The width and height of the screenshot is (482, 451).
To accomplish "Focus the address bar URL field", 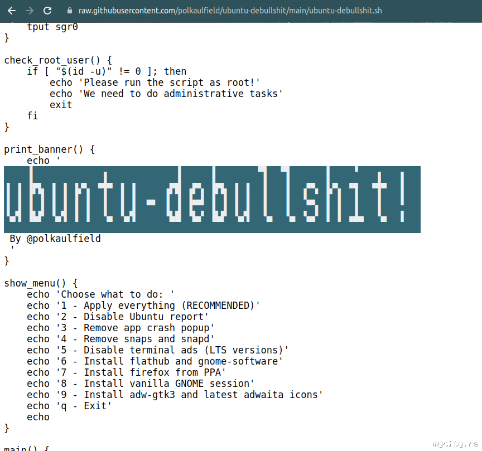I will point(230,11).
